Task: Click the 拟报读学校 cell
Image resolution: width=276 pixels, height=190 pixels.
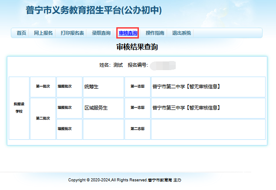Action: pyautogui.click(x=19, y=108)
